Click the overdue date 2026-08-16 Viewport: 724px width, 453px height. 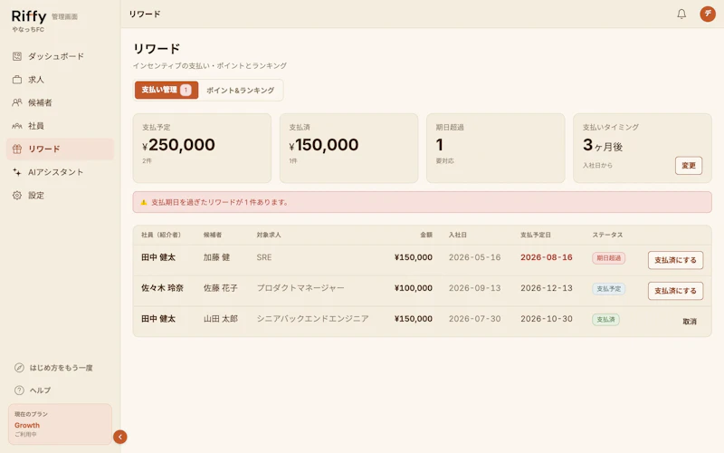point(547,257)
